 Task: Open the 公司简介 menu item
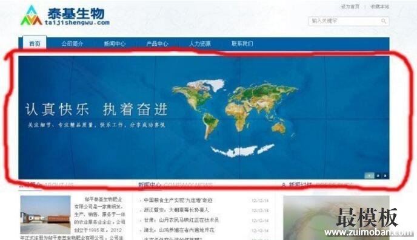[x=72, y=44]
